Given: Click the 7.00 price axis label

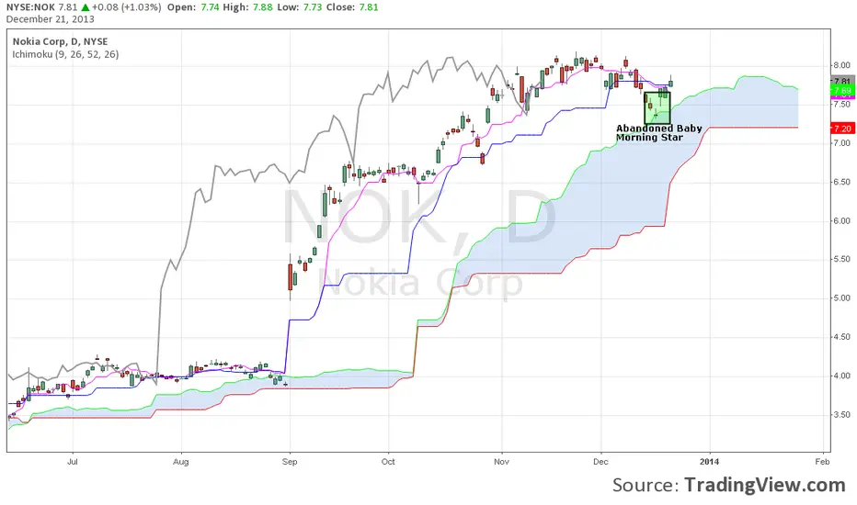Looking at the screenshot, I should [x=842, y=143].
